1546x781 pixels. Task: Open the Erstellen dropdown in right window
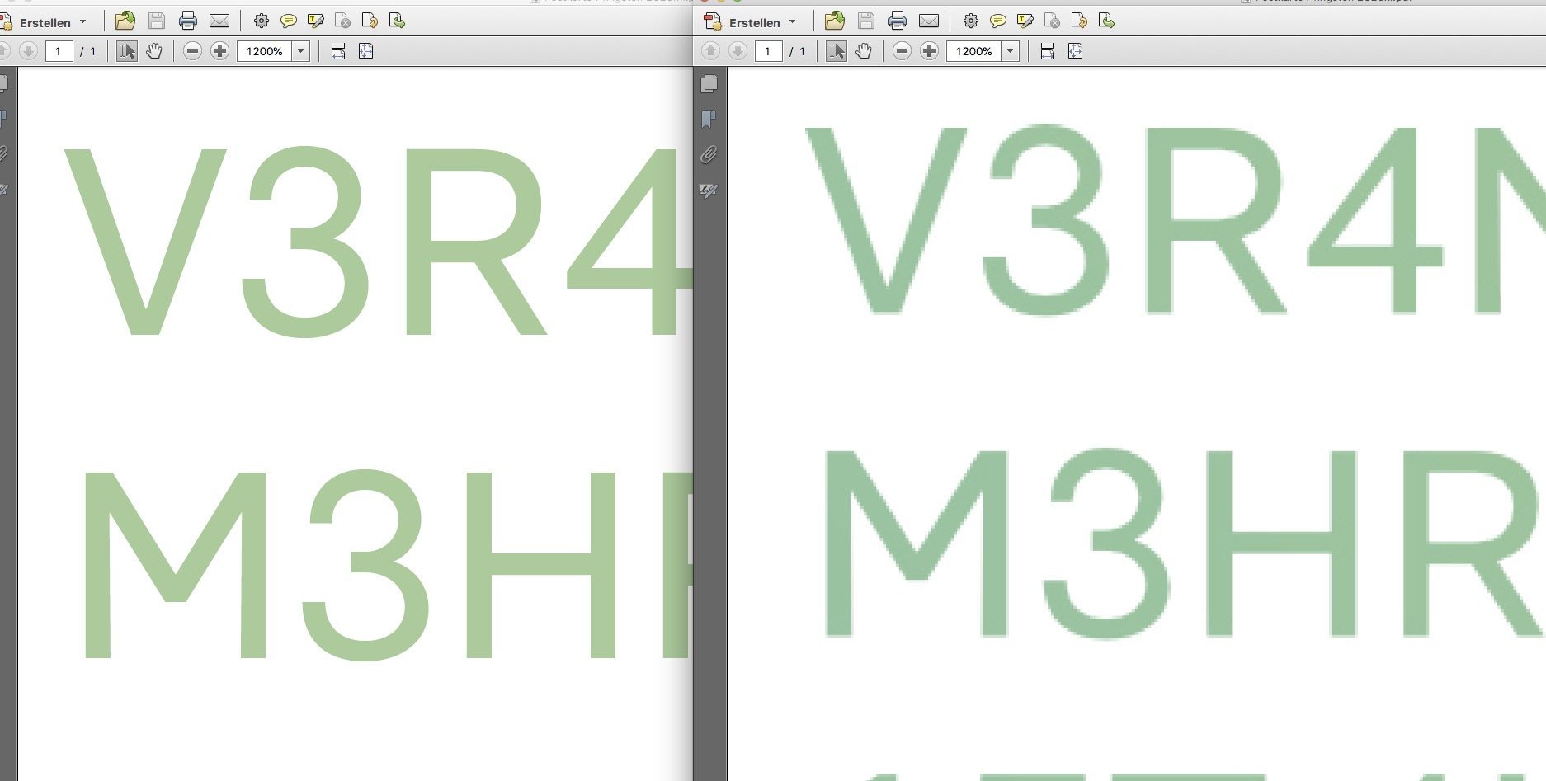[x=750, y=21]
